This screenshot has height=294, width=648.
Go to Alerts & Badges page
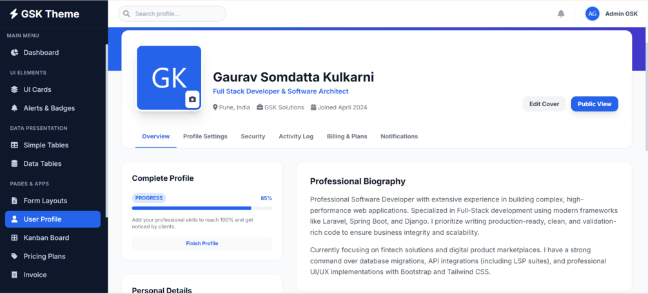coord(53,108)
